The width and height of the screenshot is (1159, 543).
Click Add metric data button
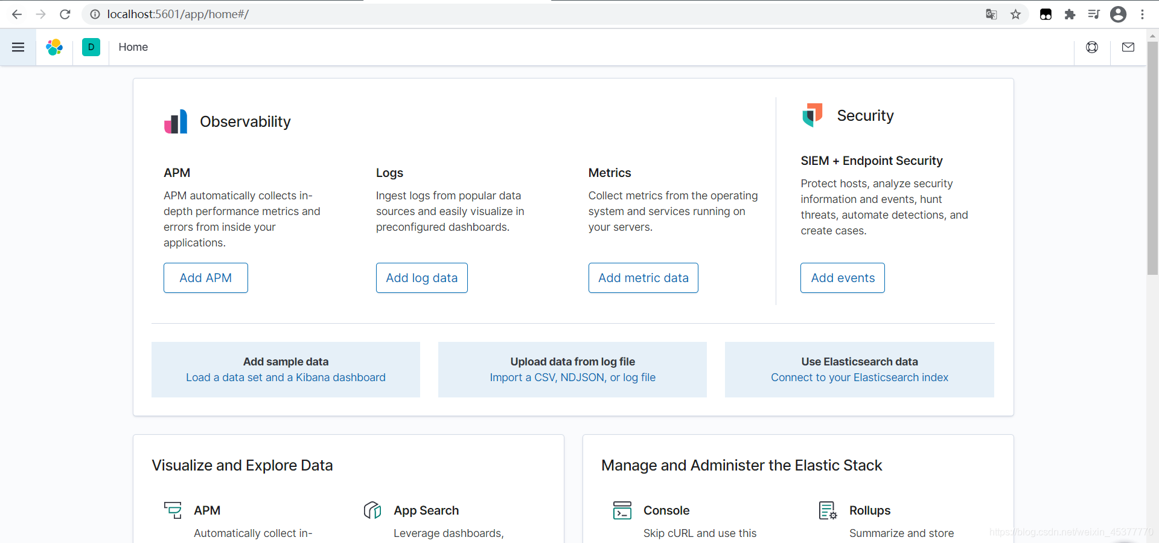pyautogui.click(x=643, y=278)
